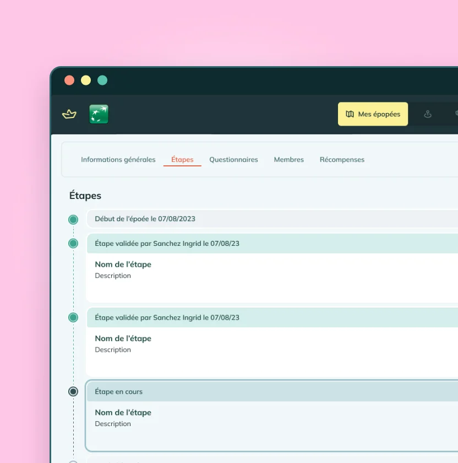This screenshot has height=463, width=458.
Task: Open the Questionnaires tab
Action: pyautogui.click(x=233, y=159)
